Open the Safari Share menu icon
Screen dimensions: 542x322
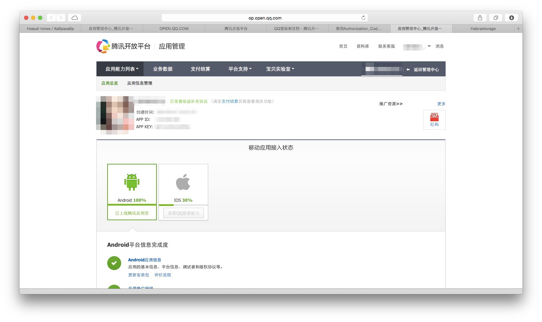pyautogui.click(x=480, y=18)
